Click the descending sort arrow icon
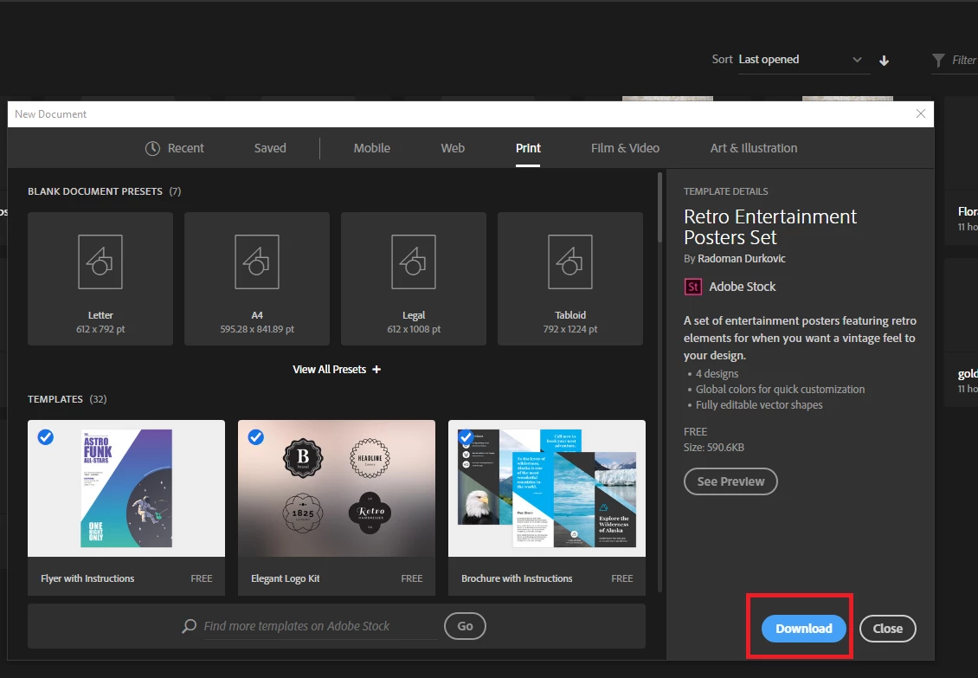This screenshot has width=978, height=678. [884, 61]
